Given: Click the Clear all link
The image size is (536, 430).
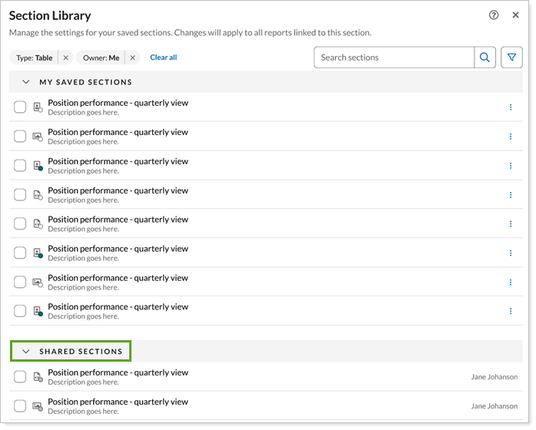Looking at the screenshot, I should (x=163, y=58).
